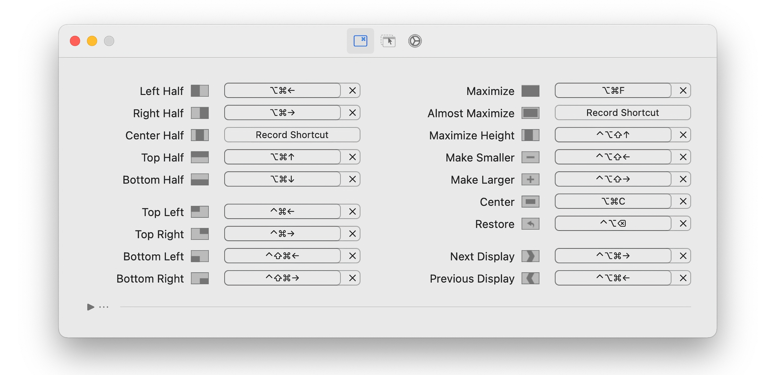This screenshot has width=767, height=375.
Task: Record a shortcut for Almost Maximize
Action: (x=622, y=113)
